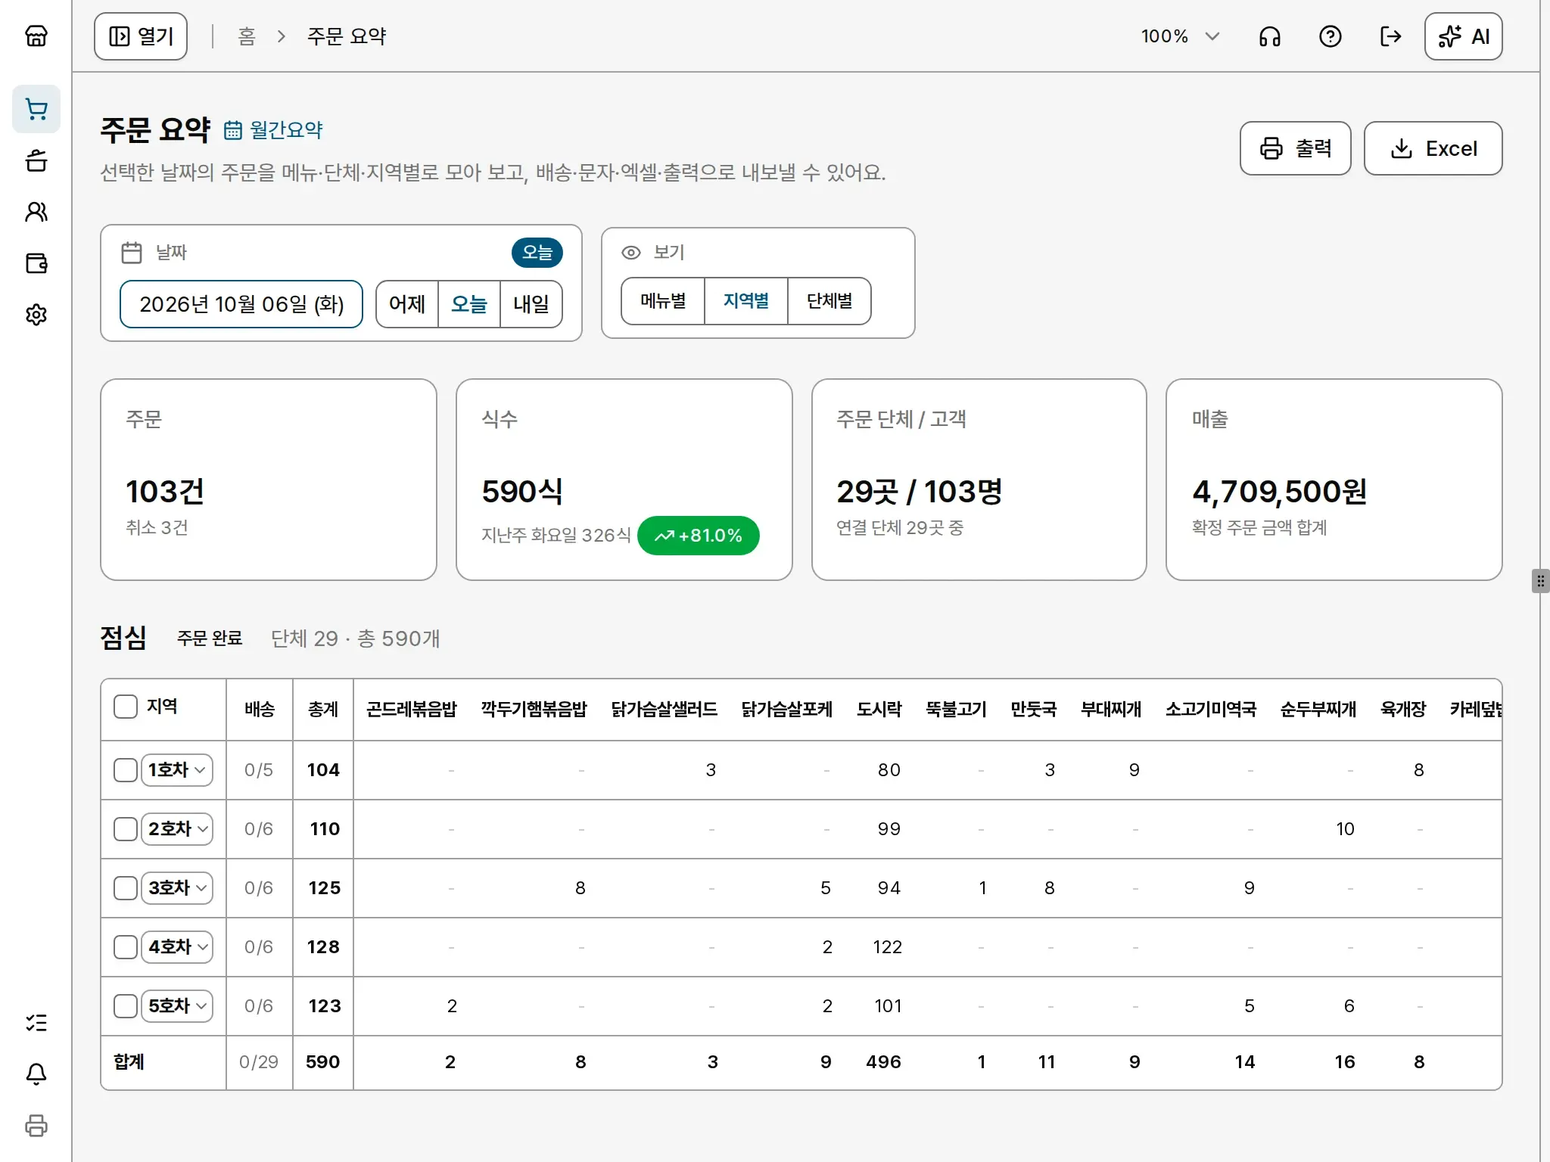
Task: Go to 홈 breadcrumb link
Action: coord(247,36)
